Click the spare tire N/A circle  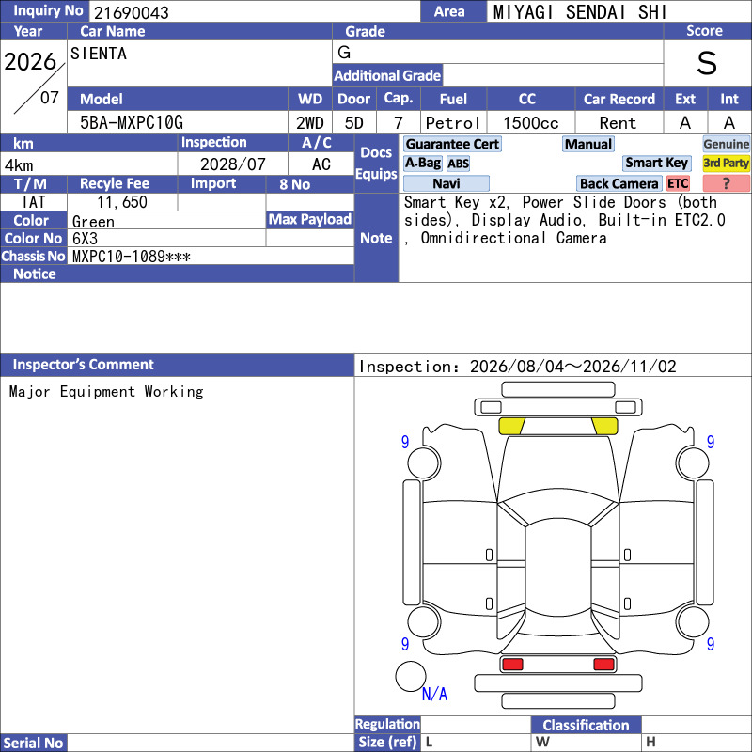411,676
